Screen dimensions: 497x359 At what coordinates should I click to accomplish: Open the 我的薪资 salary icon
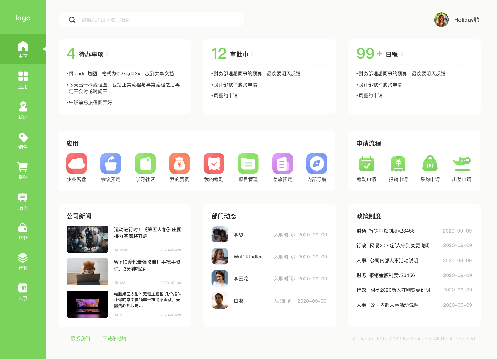click(x=179, y=163)
